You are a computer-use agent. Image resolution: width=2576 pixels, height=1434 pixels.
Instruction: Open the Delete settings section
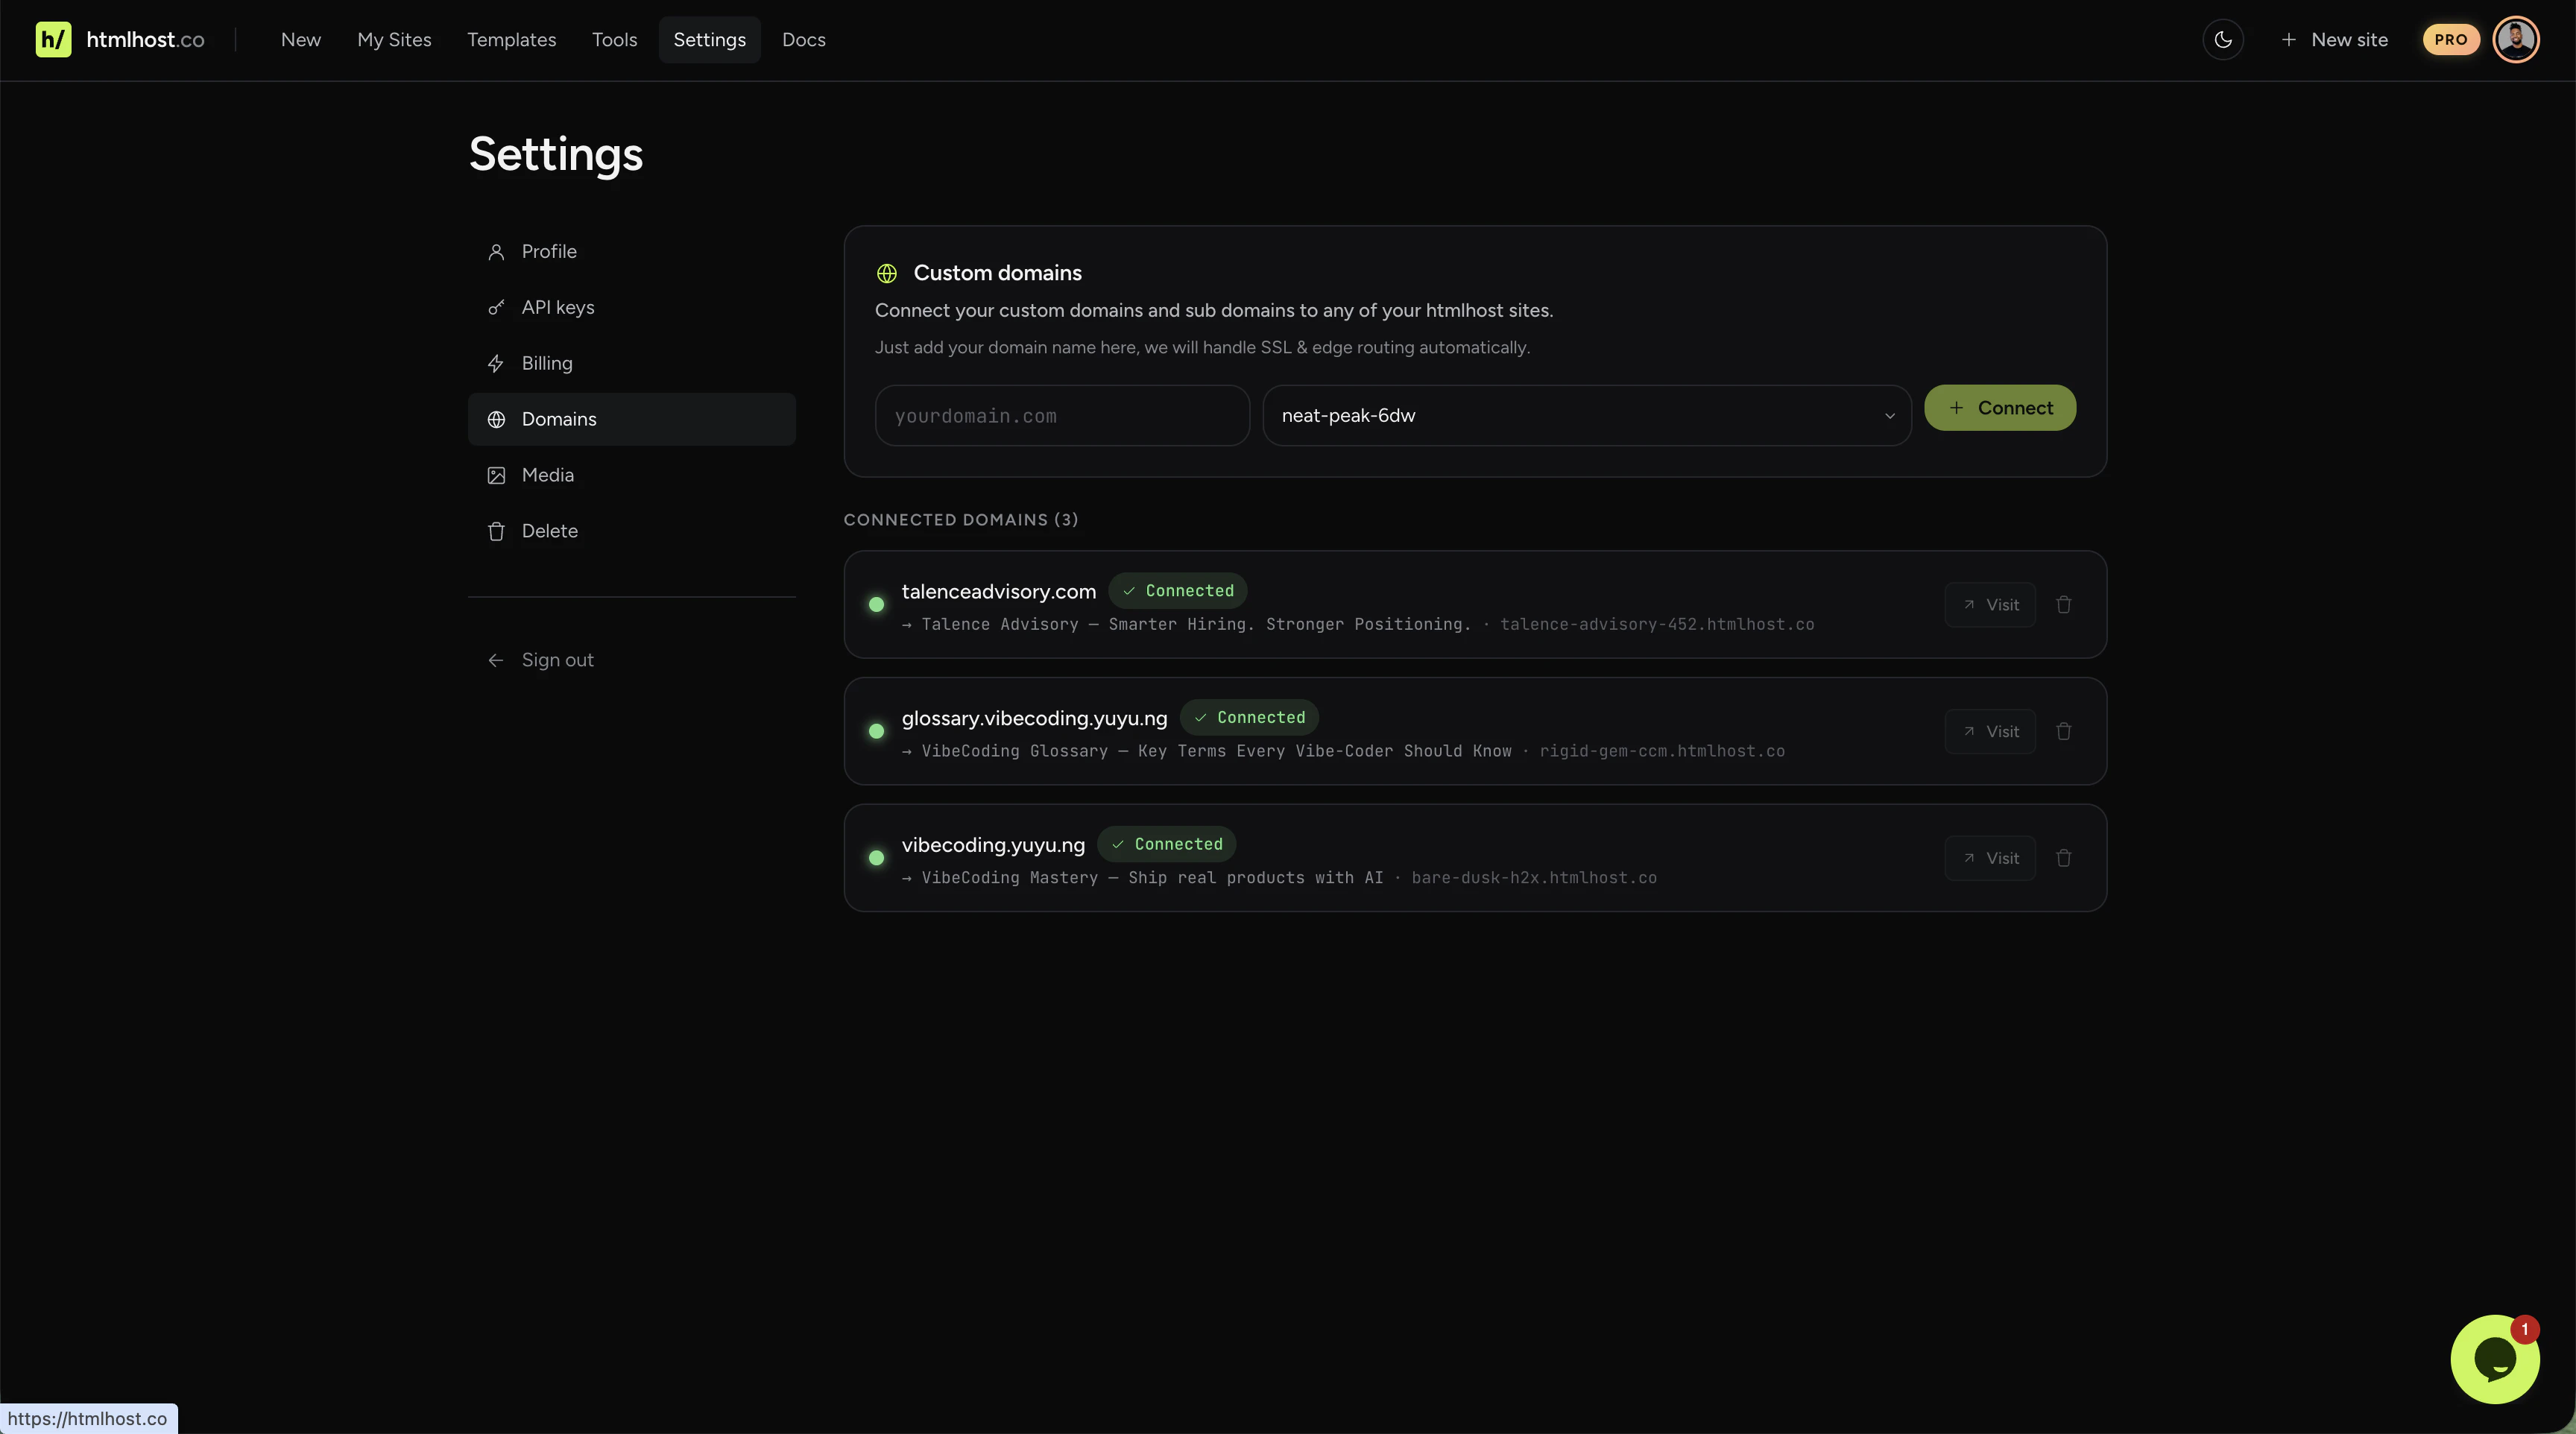tap(632, 532)
